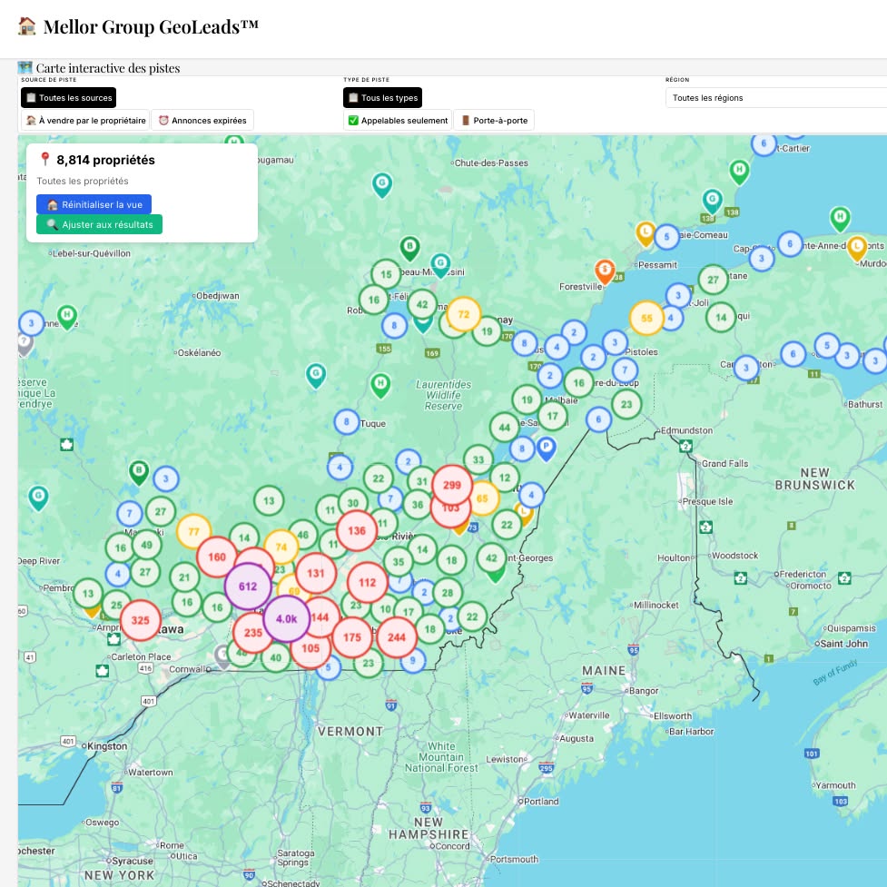This screenshot has height=887, width=887.
Task: Open the Toutes les régions dropdown
Action: tap(776, 97)
